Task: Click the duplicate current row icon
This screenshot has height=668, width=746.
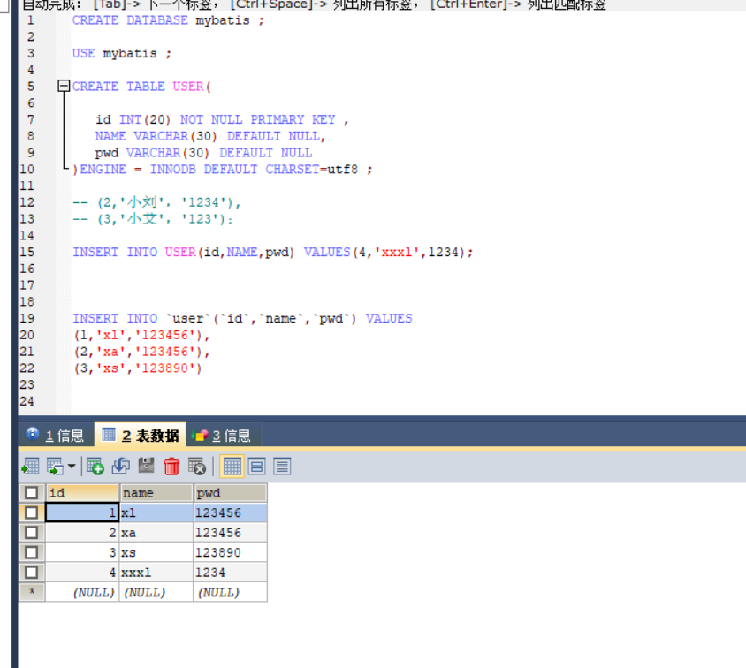Action: coord(121,467)
